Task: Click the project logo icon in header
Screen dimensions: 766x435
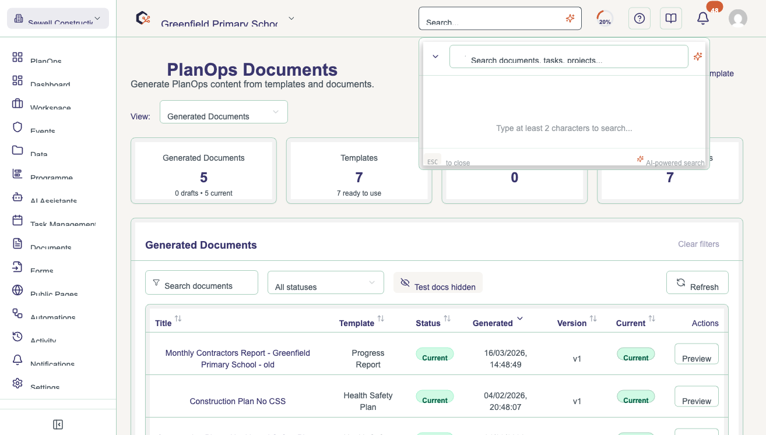Action: 143,18
